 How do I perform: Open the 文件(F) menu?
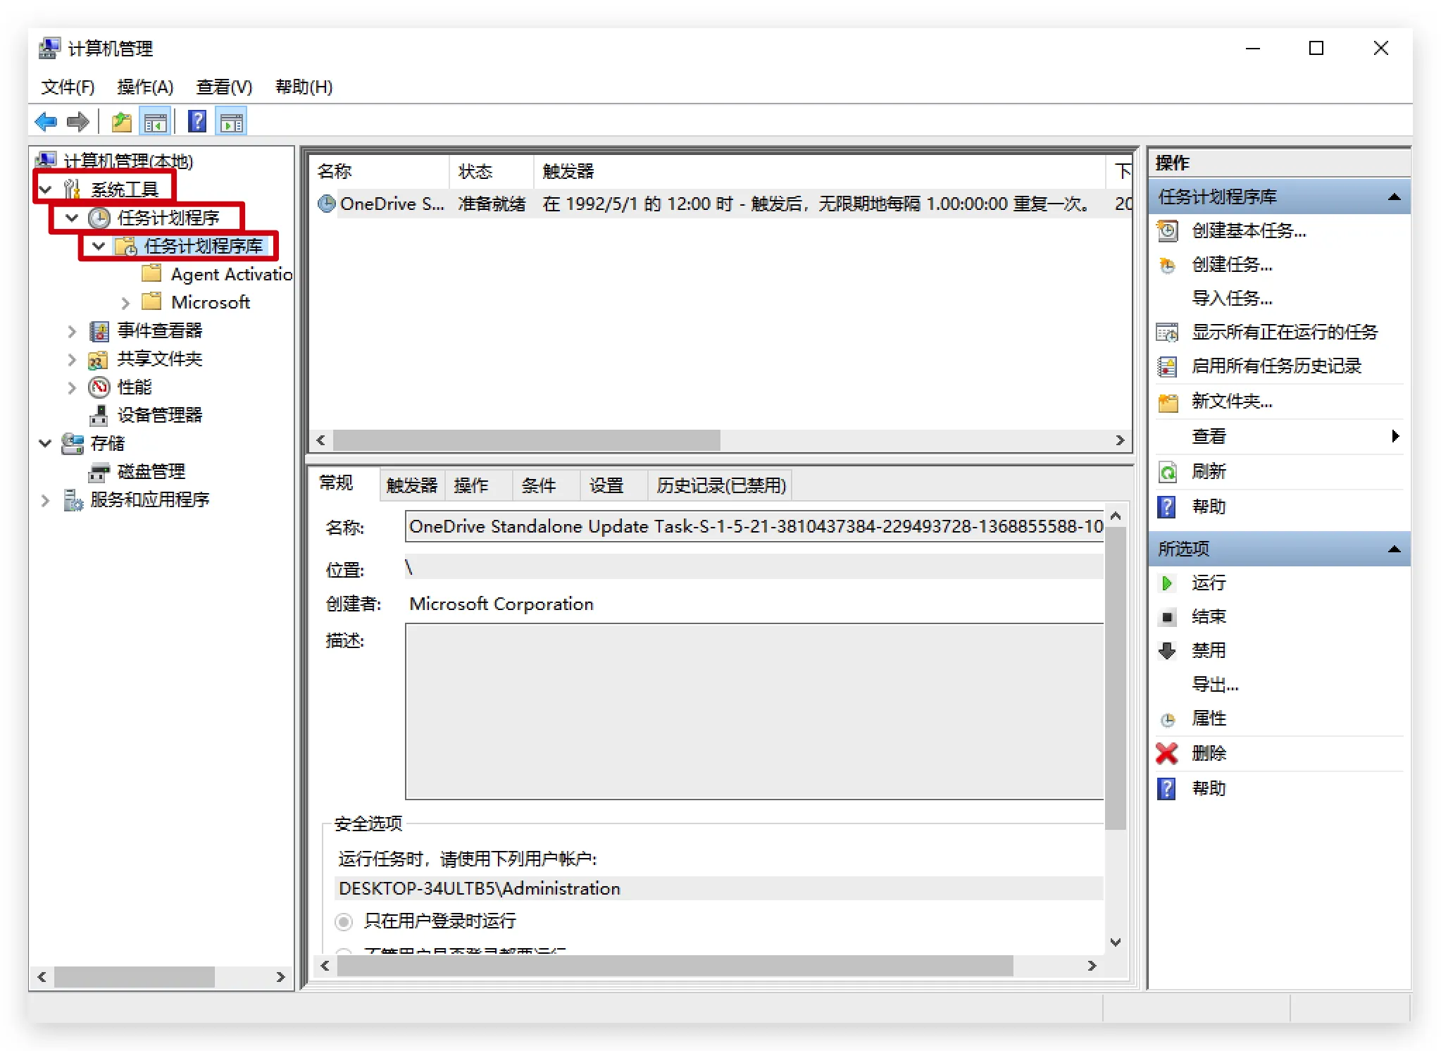click(68, 87)
